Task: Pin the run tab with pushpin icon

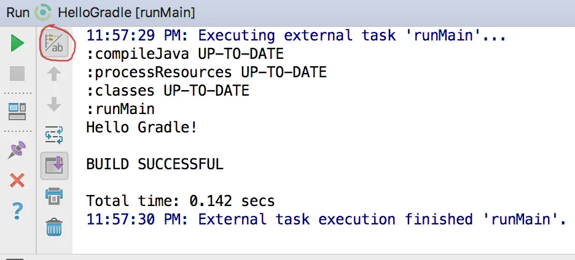Action: [x=17, y=149]
